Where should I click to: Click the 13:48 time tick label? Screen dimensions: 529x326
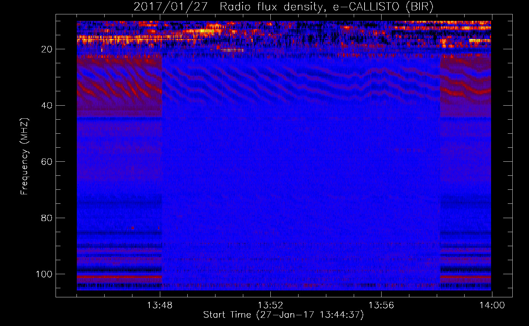click(160, 305)
